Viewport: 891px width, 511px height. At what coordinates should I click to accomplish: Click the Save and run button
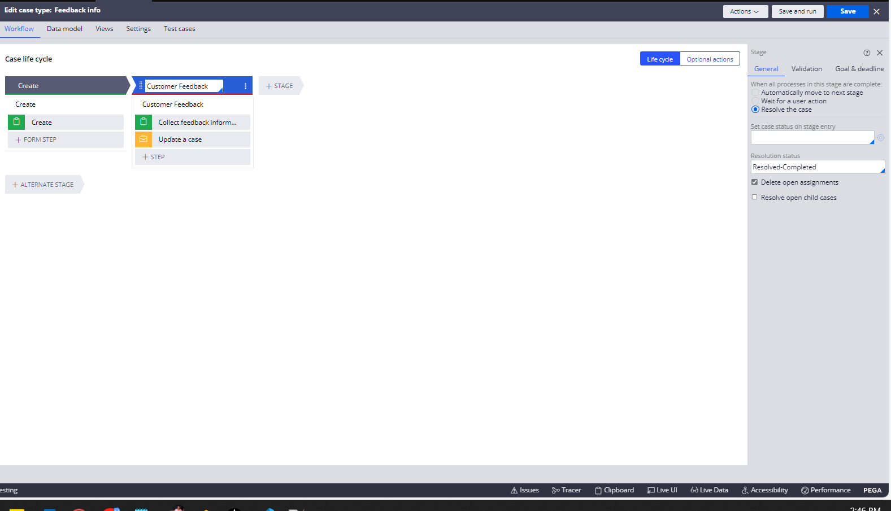(797, 11)
